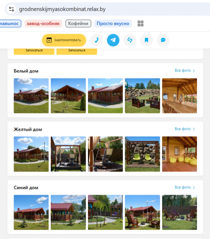Open second Белый дом photo with green tree
This screenshot has width=210, height=239.
pyautogui.click(x=68, y=96)
